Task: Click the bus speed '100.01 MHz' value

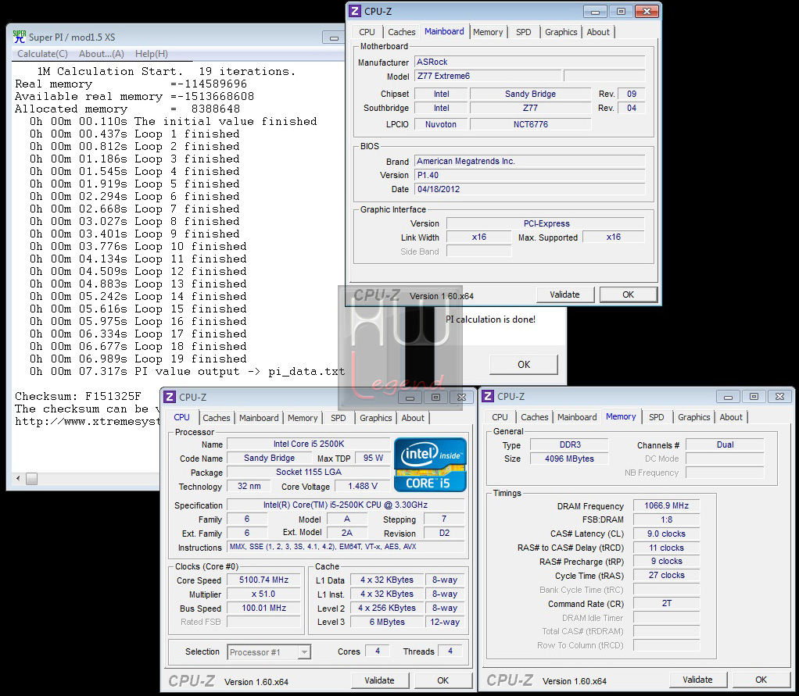Action: click(263, 608)
